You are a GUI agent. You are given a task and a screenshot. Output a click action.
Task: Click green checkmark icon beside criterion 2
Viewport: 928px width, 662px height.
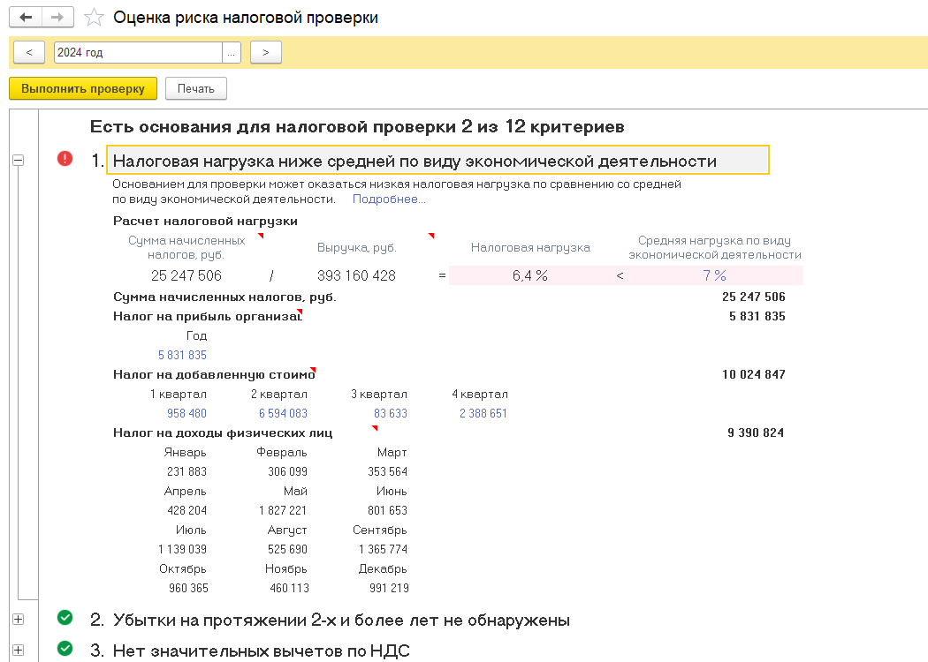65,618
